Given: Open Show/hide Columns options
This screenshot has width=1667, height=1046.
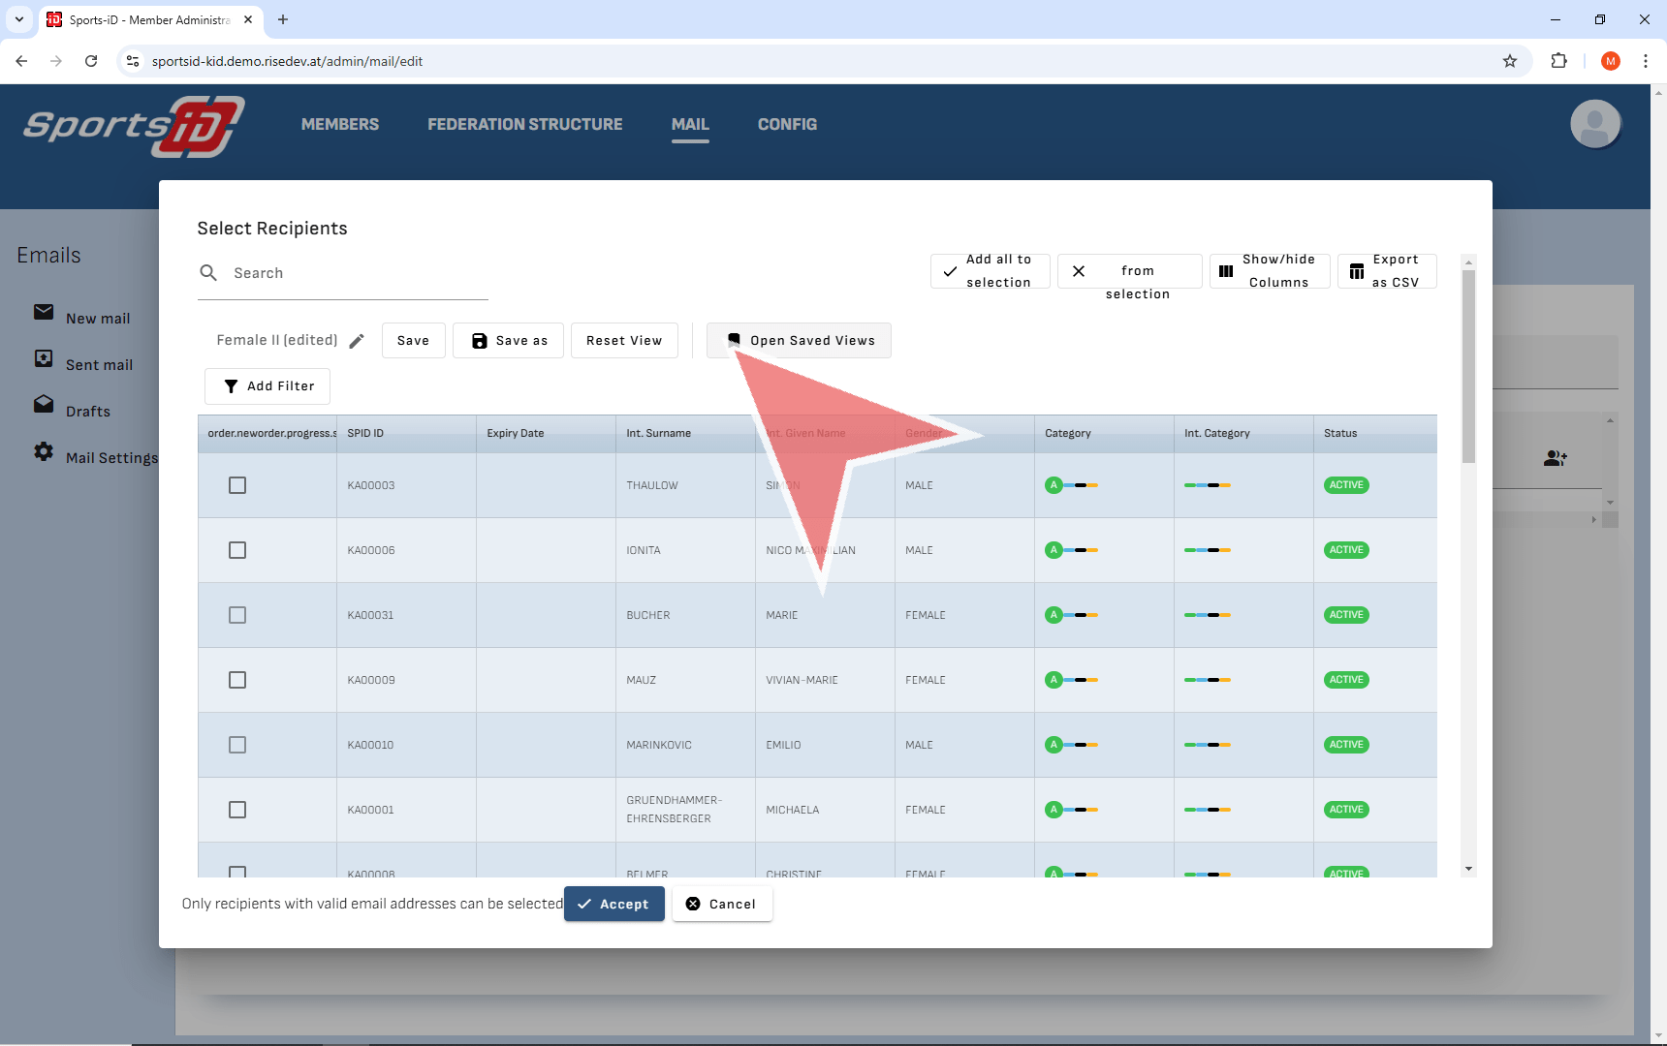Looking at the screenshot, I should point(1269,271).
